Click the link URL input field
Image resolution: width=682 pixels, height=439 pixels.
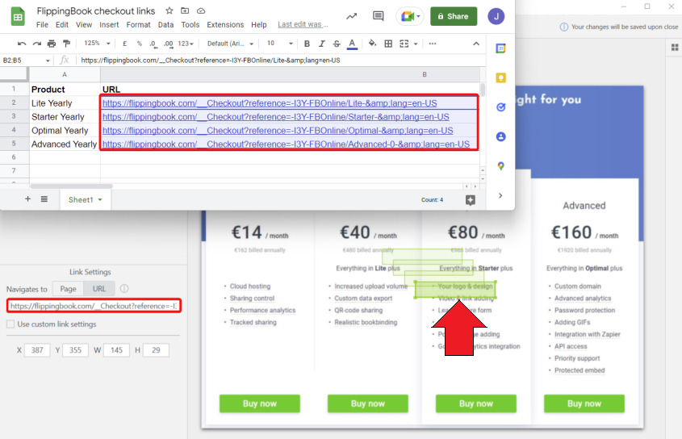pyautogui.click(x=94, y=306)
